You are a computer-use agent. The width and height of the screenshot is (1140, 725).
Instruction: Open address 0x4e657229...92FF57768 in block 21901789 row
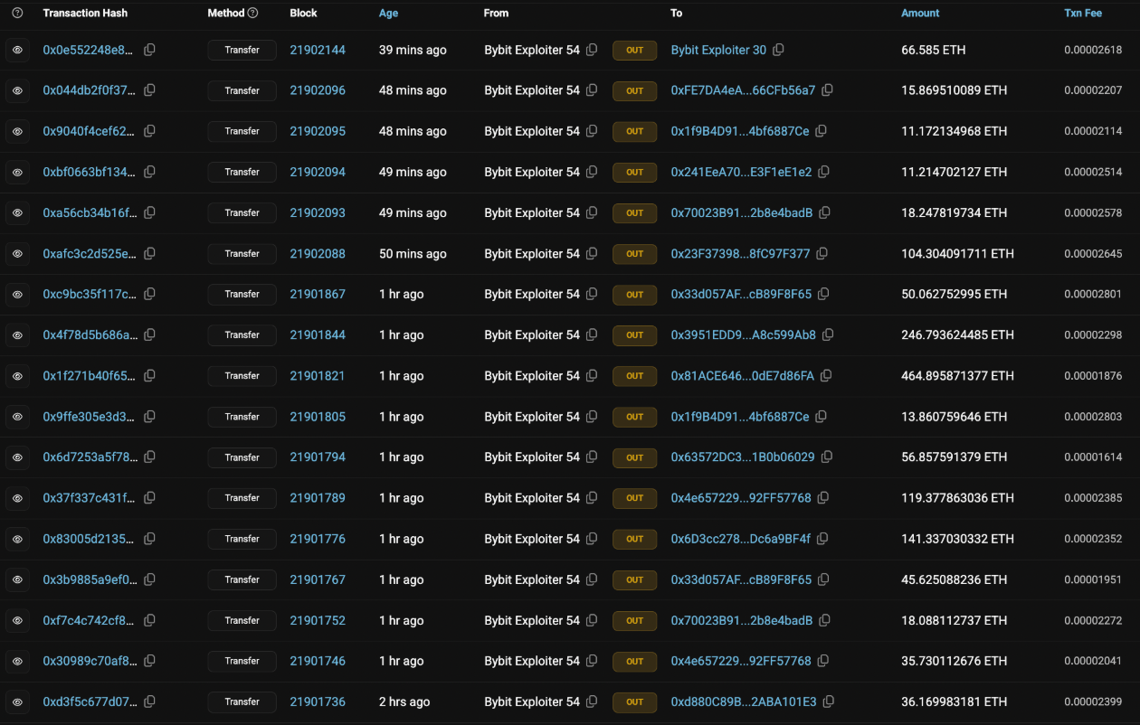(x=741, y=498)
